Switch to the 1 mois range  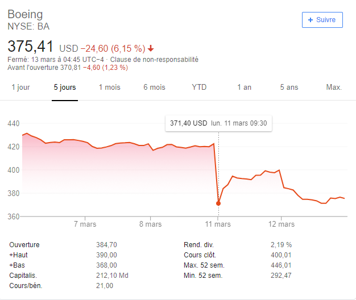tap(109, 88)
